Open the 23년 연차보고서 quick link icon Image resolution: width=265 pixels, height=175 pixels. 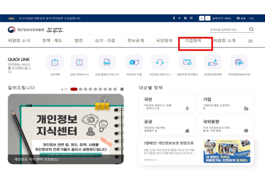79,62
